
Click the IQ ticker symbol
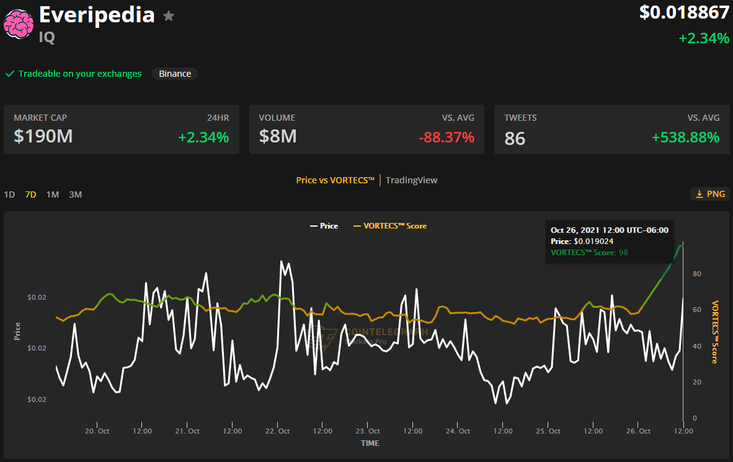47,37
